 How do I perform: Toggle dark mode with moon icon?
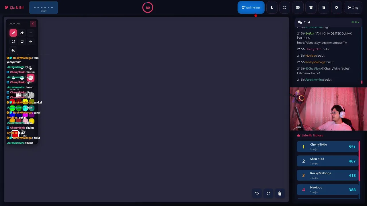click(272, 7)
